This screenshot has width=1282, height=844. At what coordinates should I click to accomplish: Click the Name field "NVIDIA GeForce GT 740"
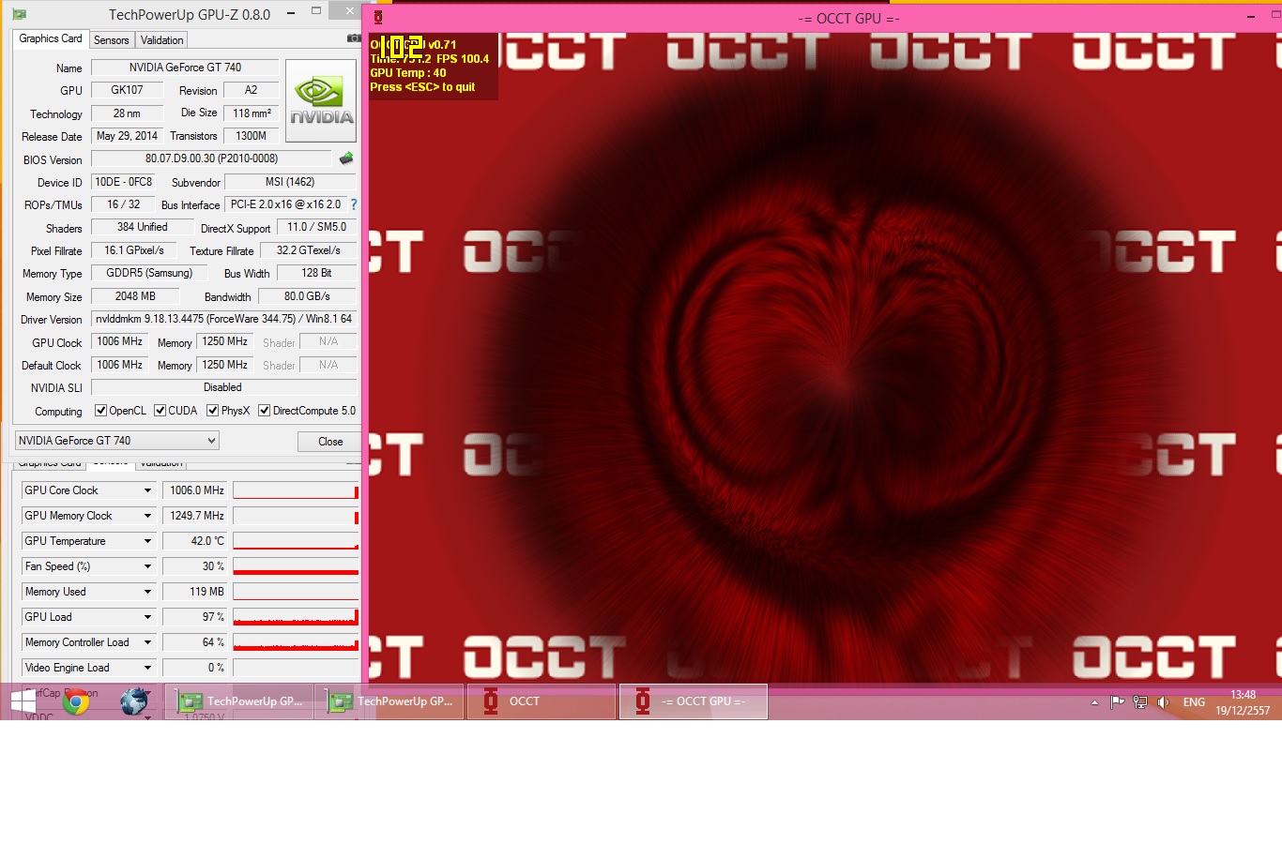point(185,68)
